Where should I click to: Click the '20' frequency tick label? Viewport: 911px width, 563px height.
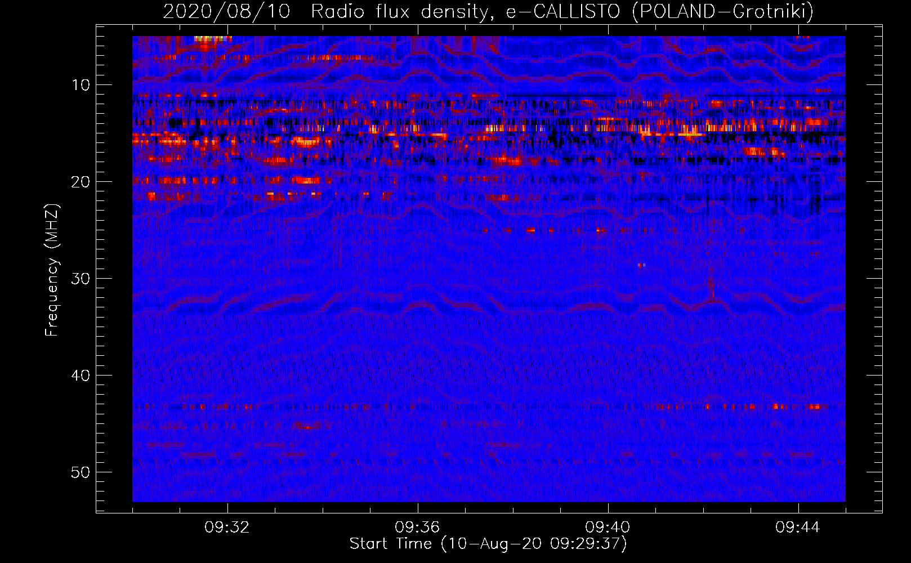(x=81, y=182)
